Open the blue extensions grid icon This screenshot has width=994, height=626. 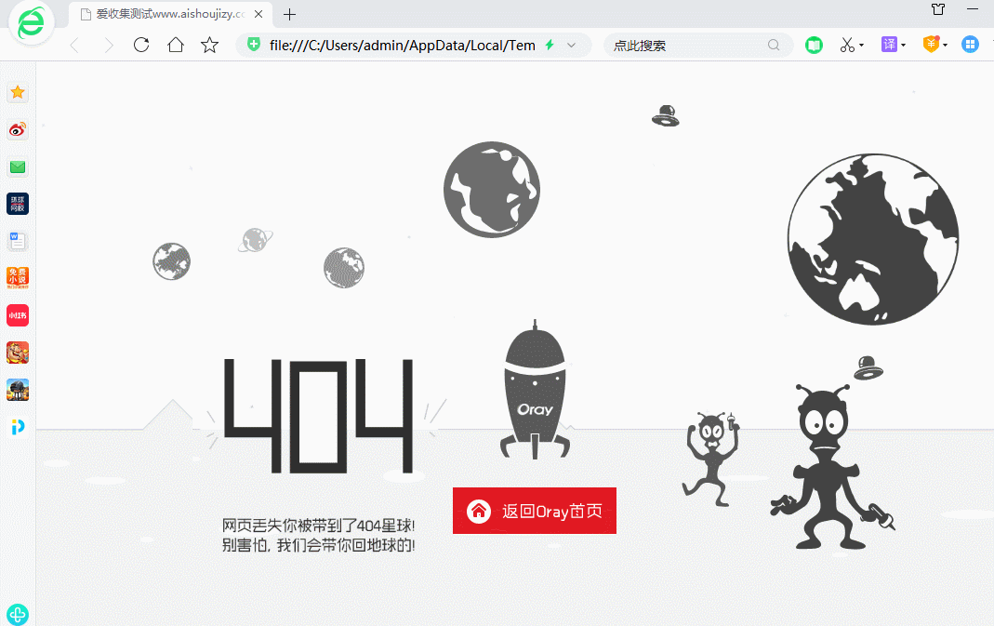970,44
